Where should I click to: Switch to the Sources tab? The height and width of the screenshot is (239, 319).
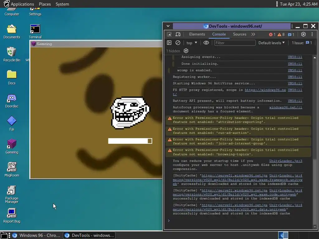(x=240, y=34)
